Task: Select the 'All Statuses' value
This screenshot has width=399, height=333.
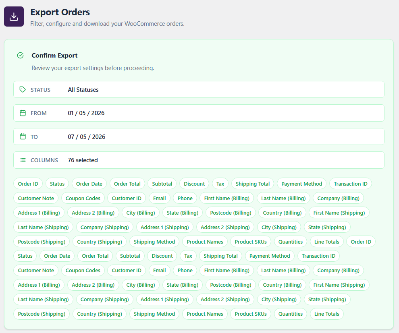Action: coord(83,90)
